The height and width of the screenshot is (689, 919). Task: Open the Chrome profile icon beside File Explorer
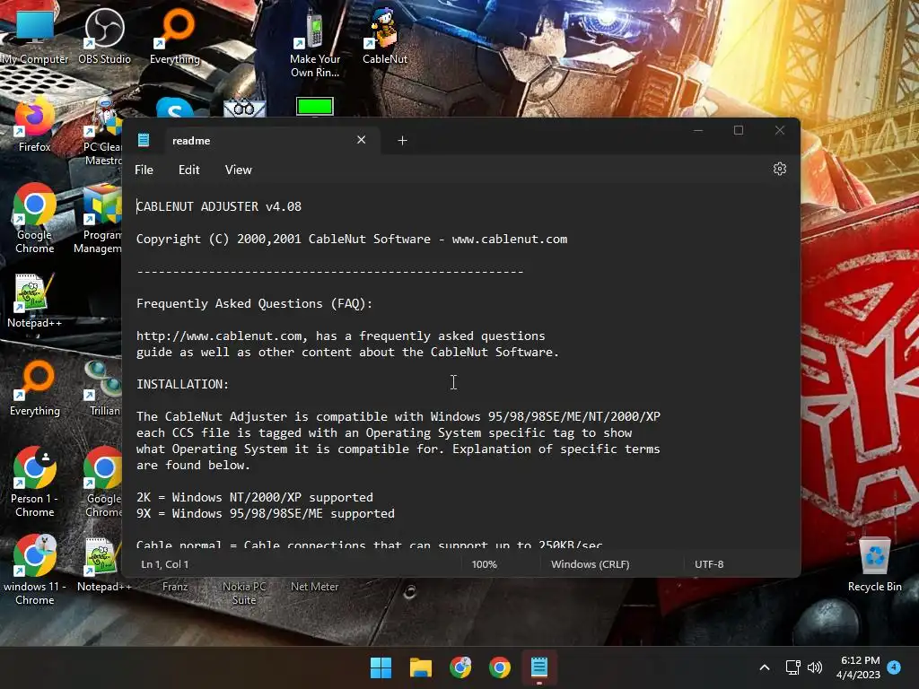pyautogui.click(x=460, y=667)
